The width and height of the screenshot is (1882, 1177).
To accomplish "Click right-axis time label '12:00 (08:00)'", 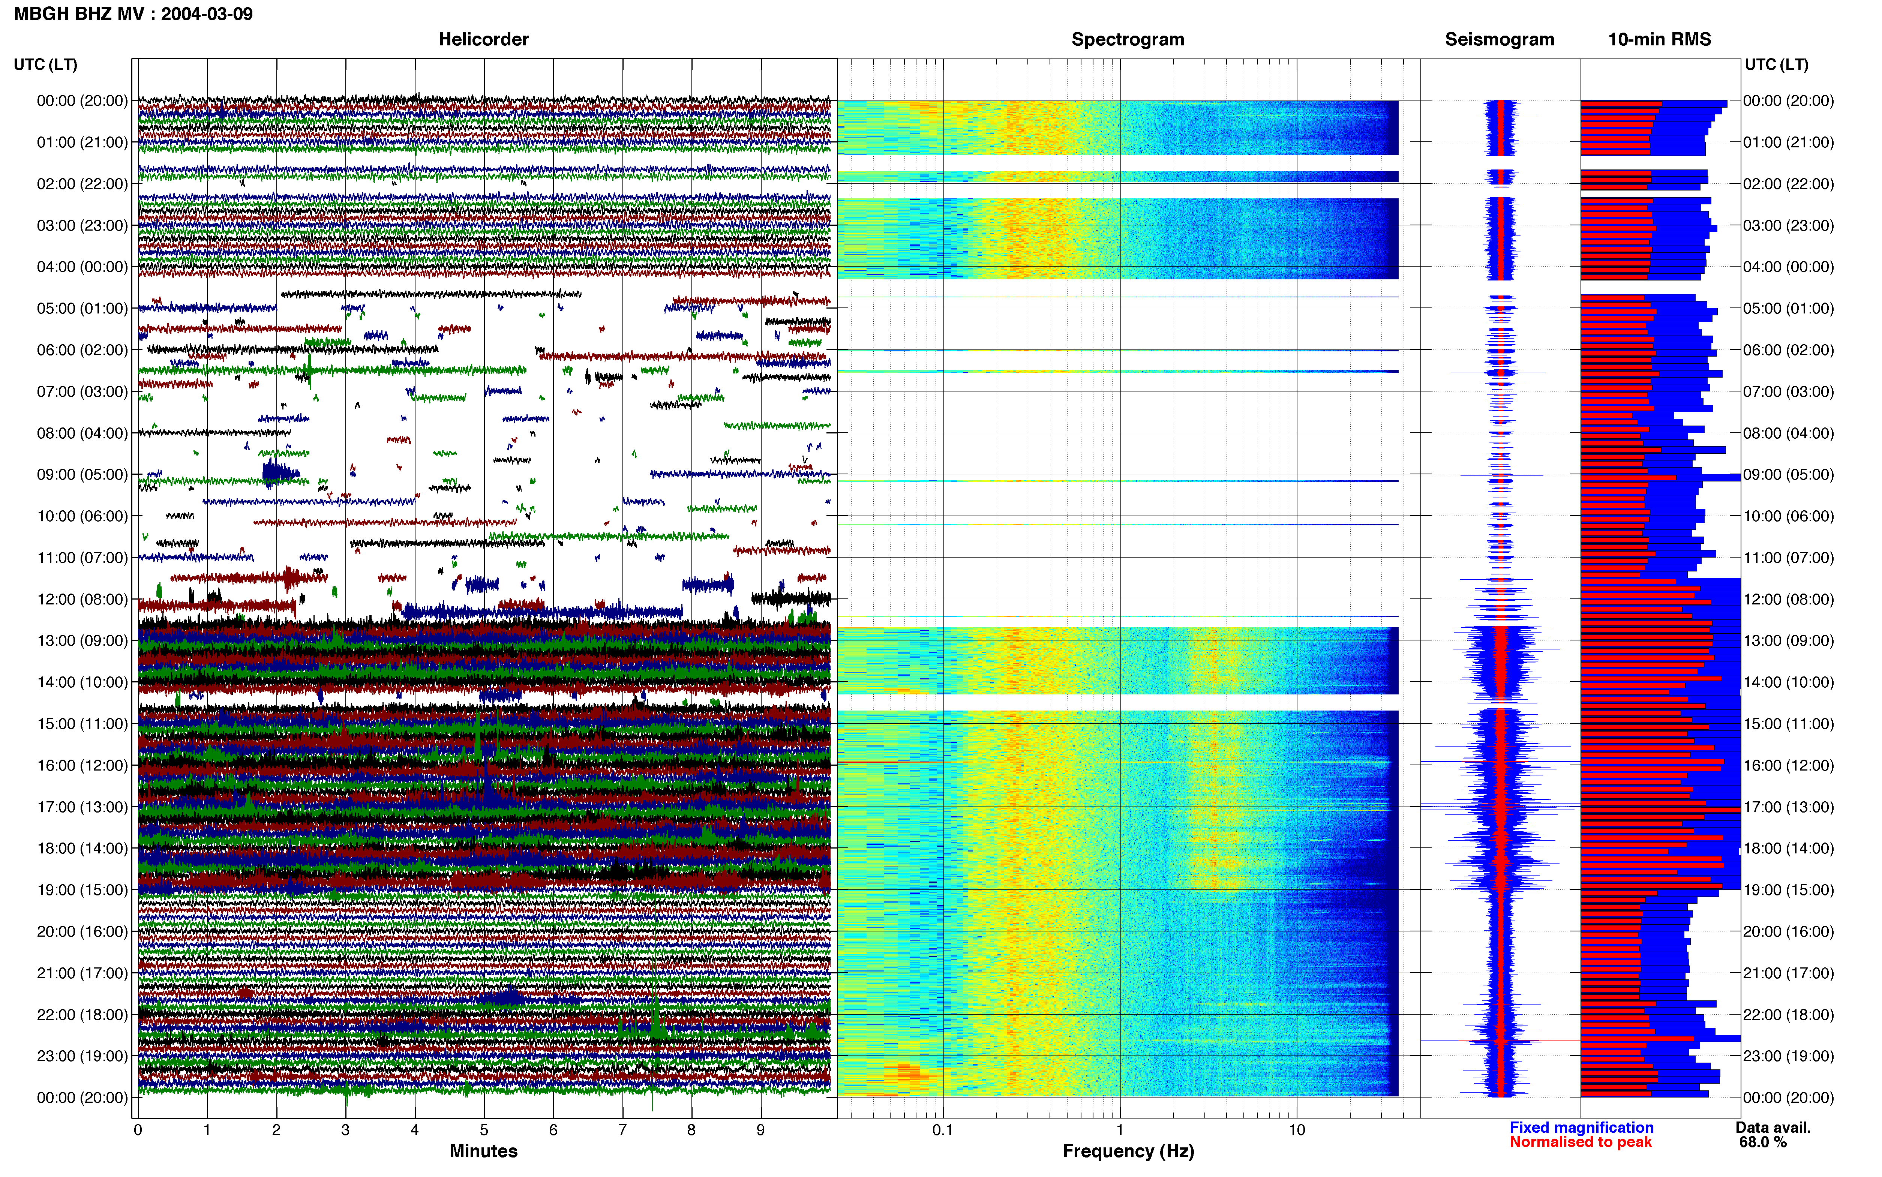I will tap(1789, 600).
